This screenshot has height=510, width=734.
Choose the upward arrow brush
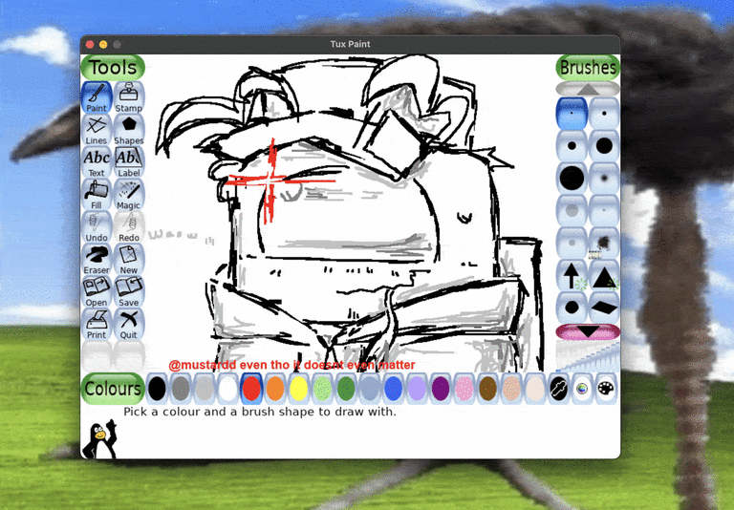pos(572,275)
